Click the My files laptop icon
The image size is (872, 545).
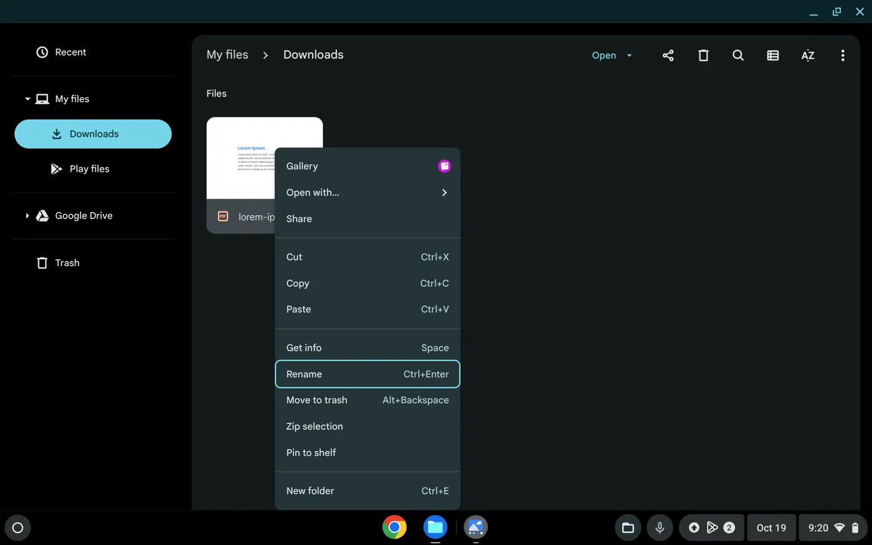(x=42, y=99)
